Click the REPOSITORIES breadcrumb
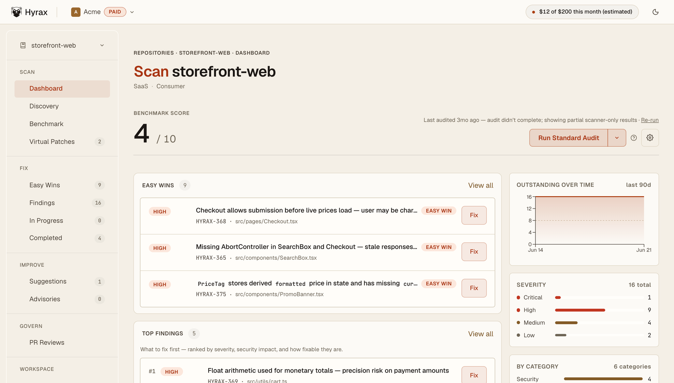Image resolution: width=674 pixels, height=383 pixels. 154,53
